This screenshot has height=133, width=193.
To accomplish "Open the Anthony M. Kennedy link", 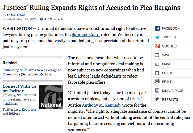I will 102,105.
